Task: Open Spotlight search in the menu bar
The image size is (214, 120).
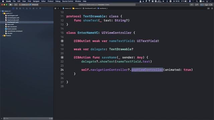Action: click(197, 1)
